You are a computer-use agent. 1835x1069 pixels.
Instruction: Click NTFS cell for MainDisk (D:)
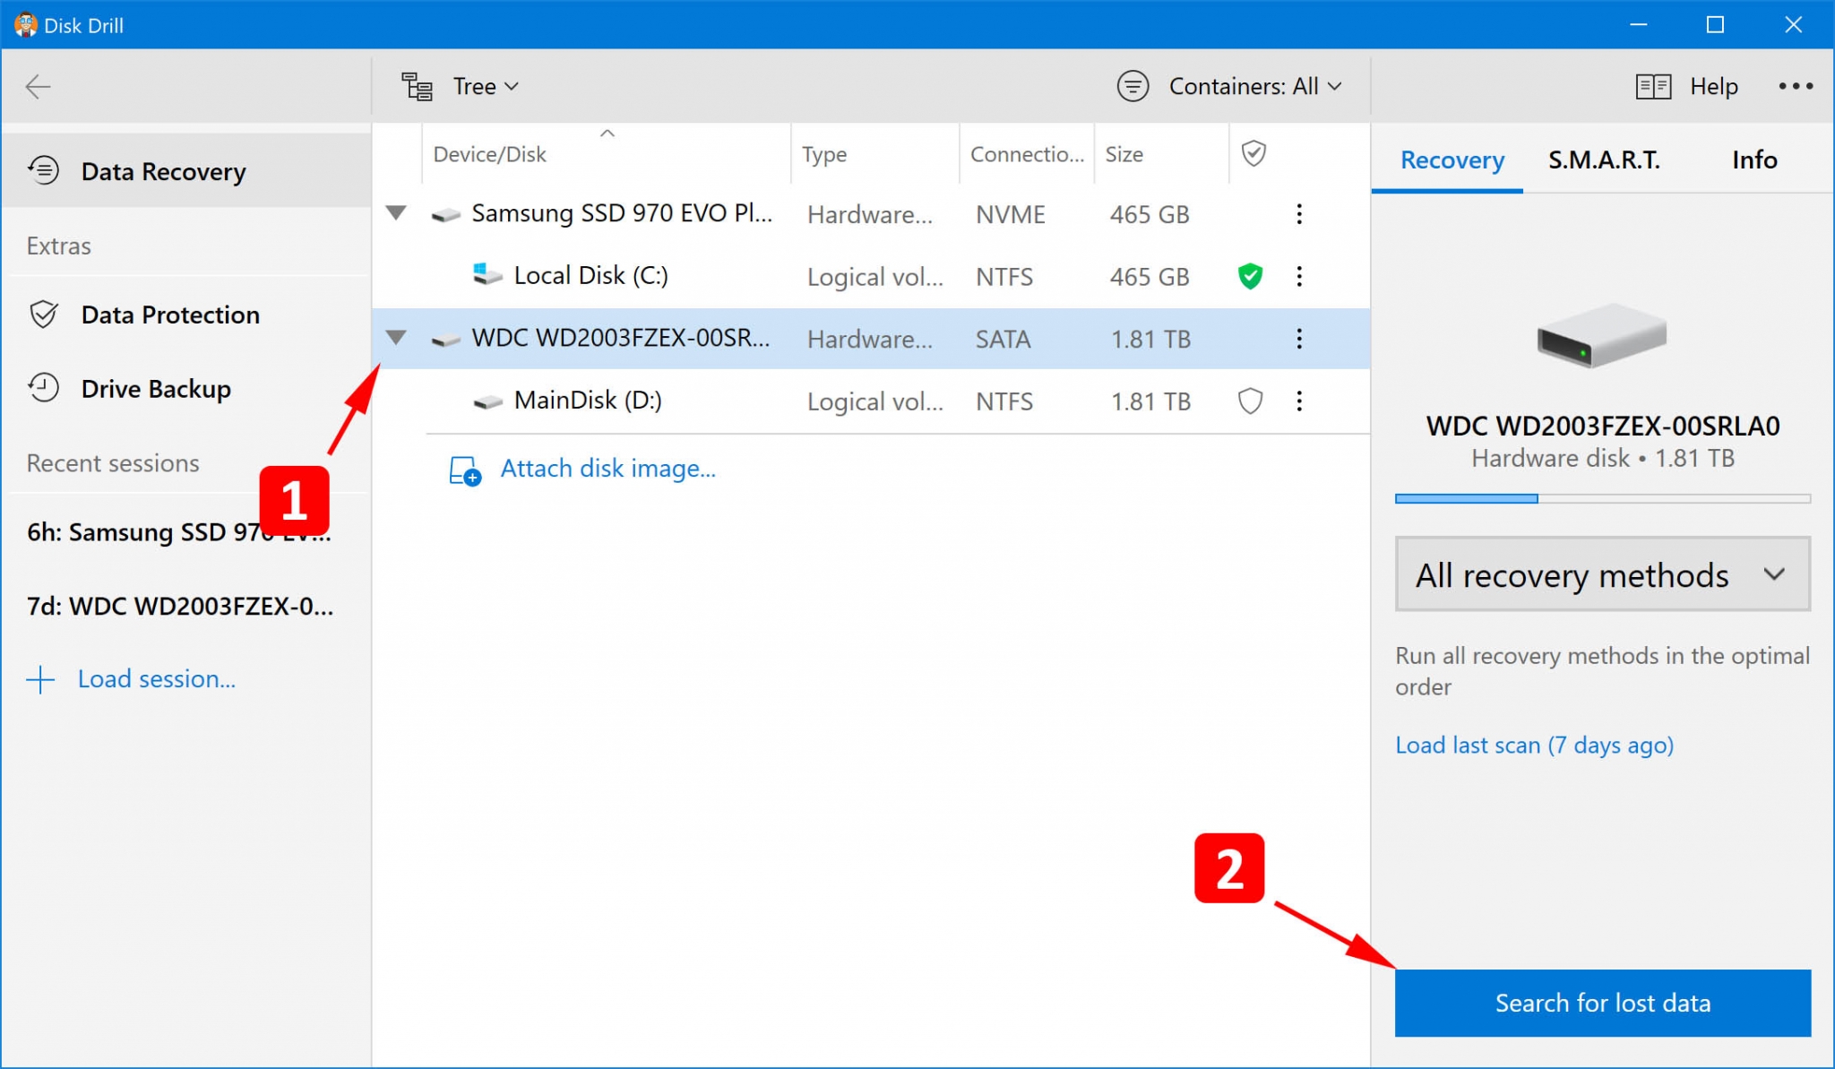1004,401
